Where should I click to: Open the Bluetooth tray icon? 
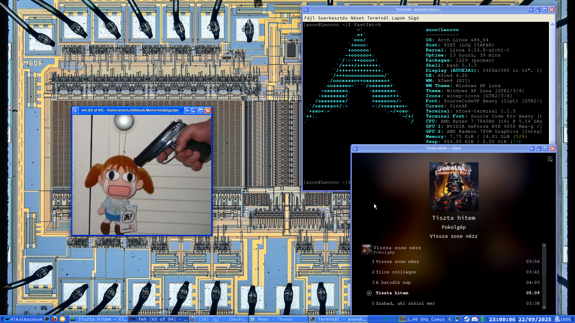[482, 319]
